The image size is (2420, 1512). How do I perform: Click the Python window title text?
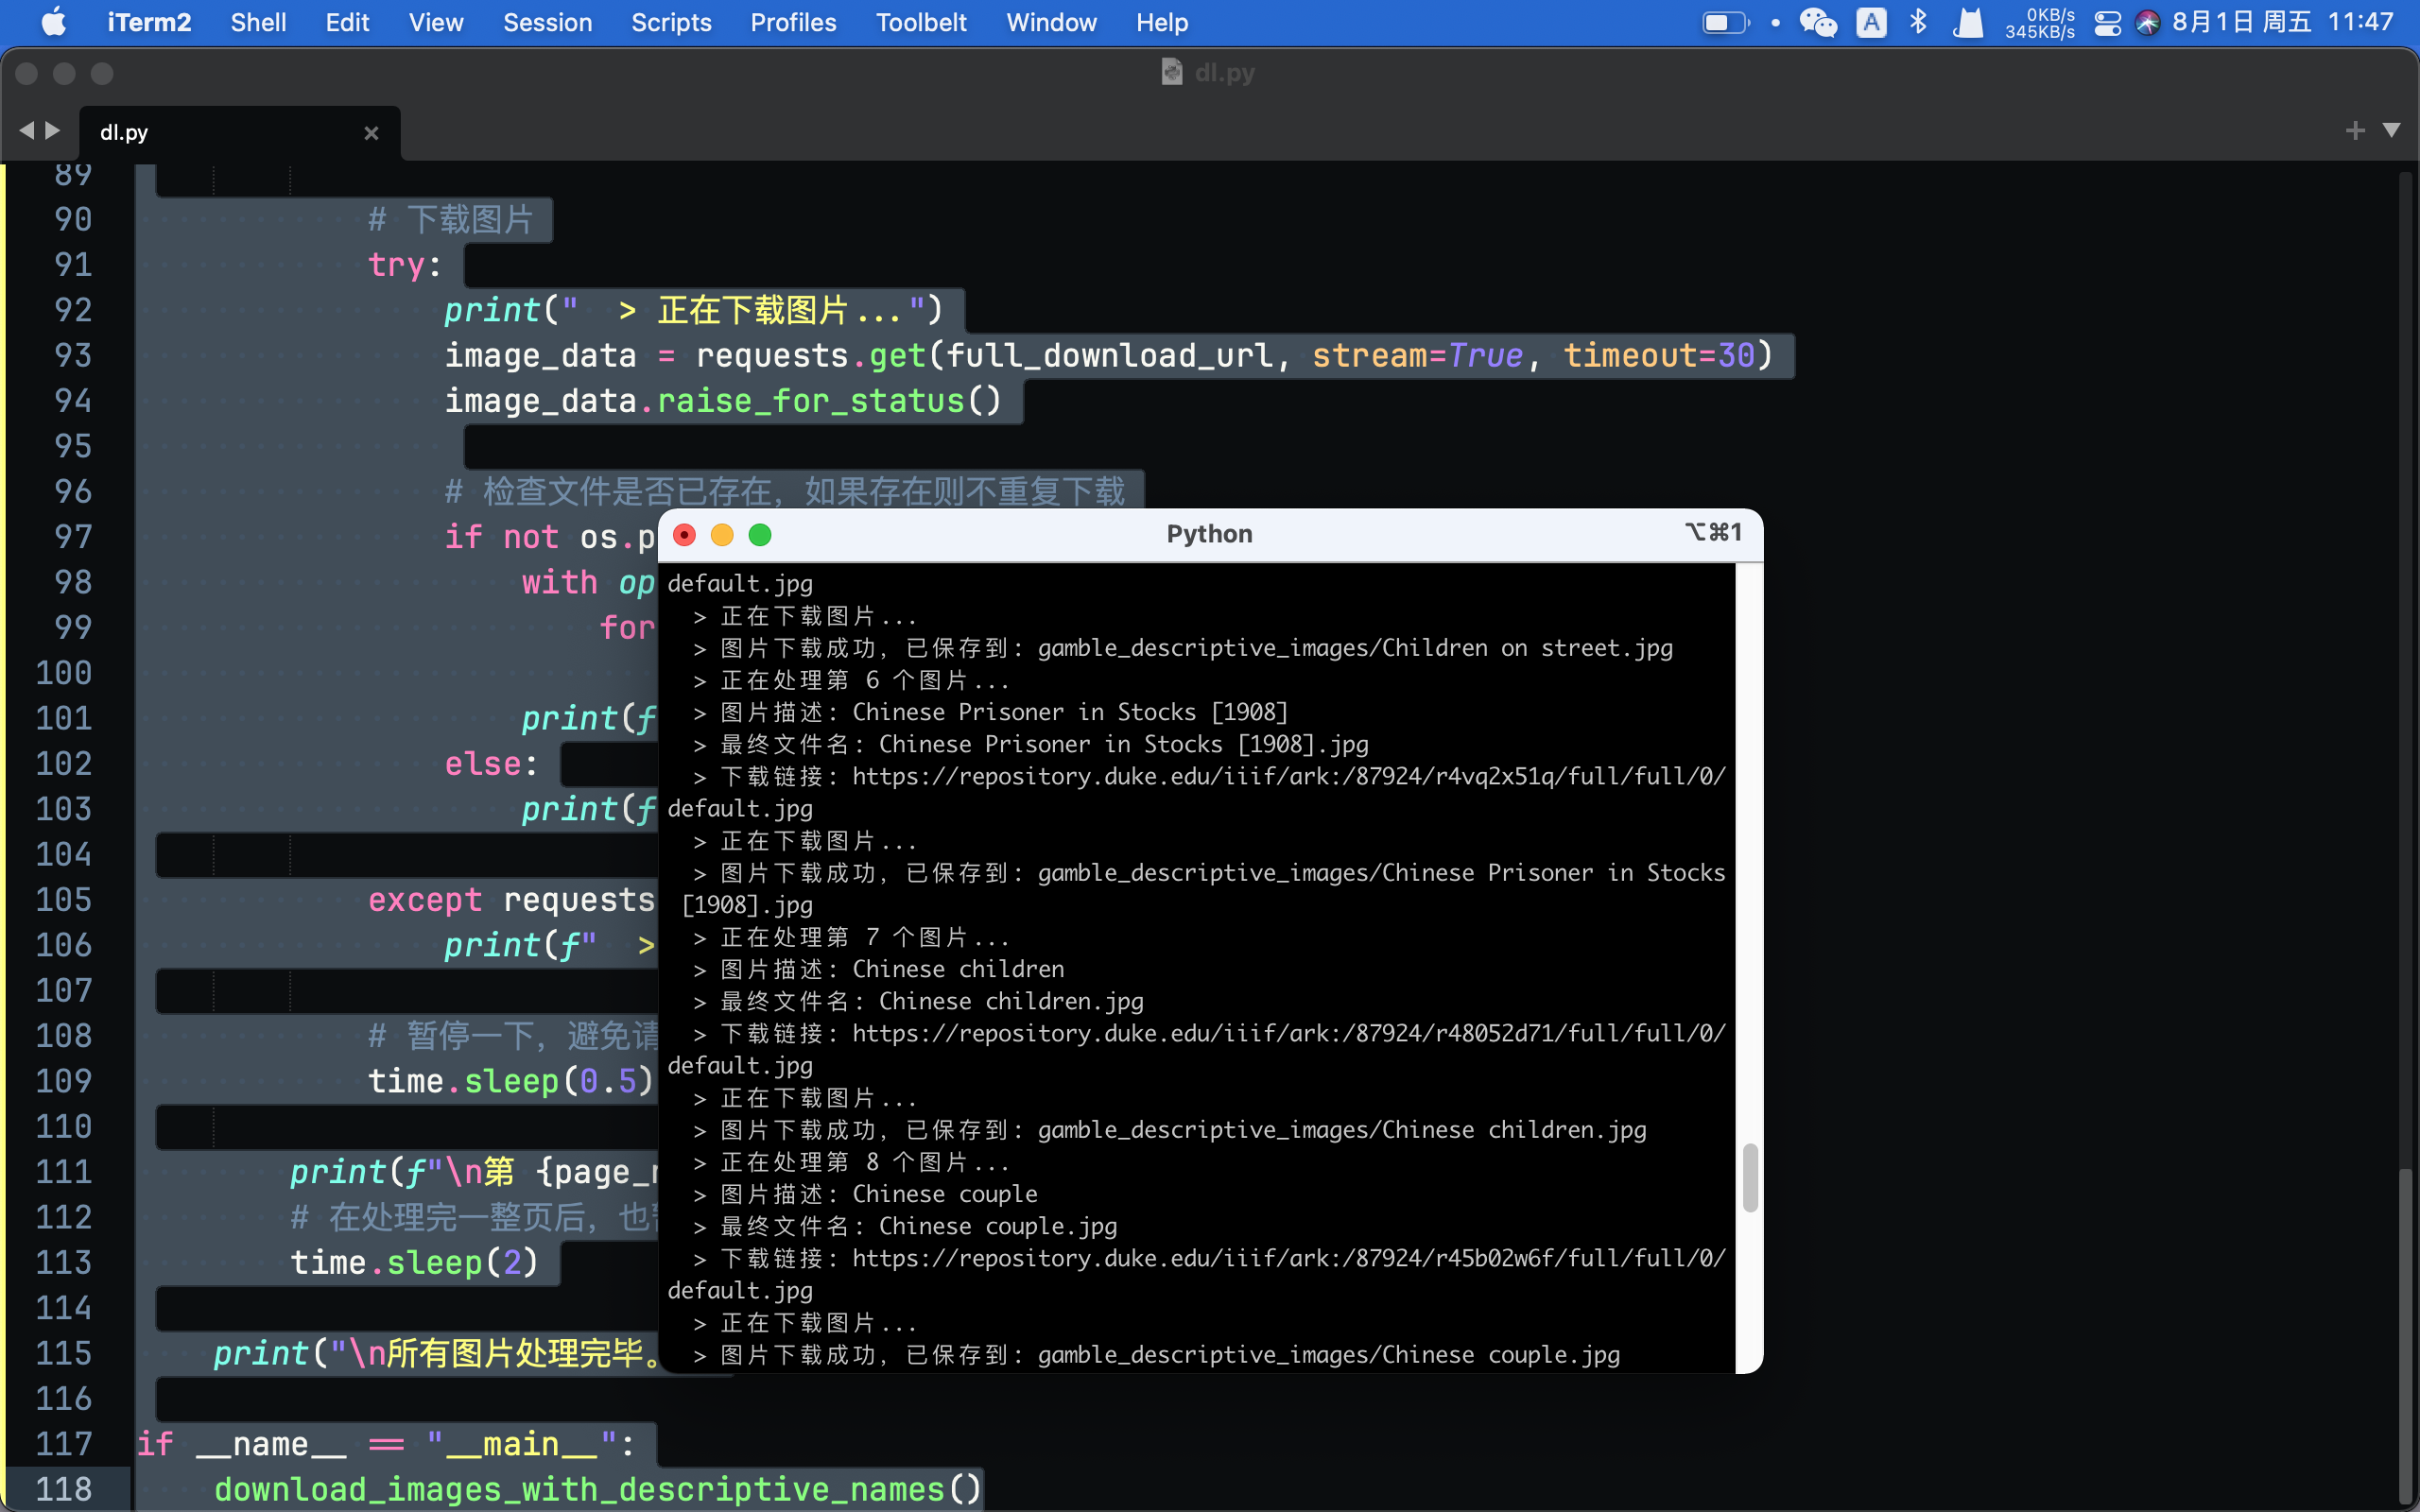tap(1209, 534)
